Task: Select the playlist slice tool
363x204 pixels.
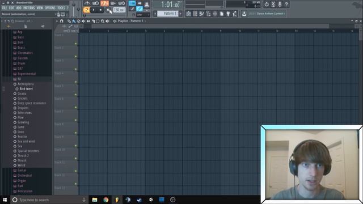Action: 93,21
